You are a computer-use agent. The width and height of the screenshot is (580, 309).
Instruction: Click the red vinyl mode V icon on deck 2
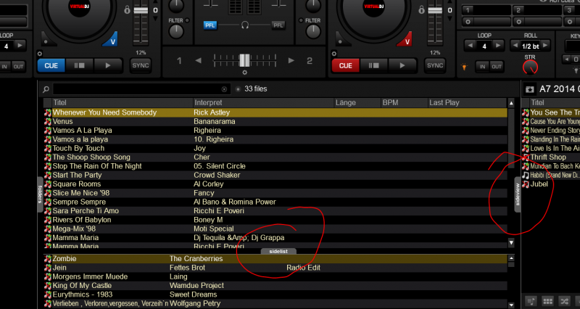tap(405, 39)
